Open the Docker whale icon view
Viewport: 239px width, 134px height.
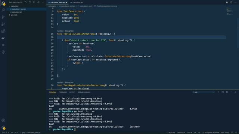pos(3,38)
